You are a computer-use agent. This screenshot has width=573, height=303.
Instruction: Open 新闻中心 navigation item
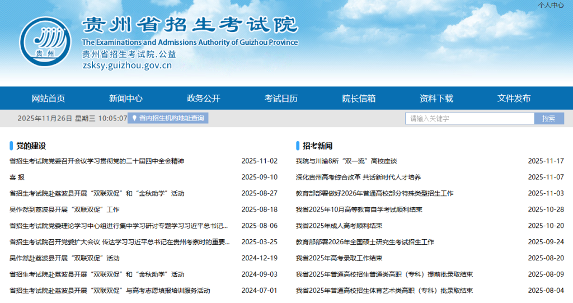pos(126,98)
